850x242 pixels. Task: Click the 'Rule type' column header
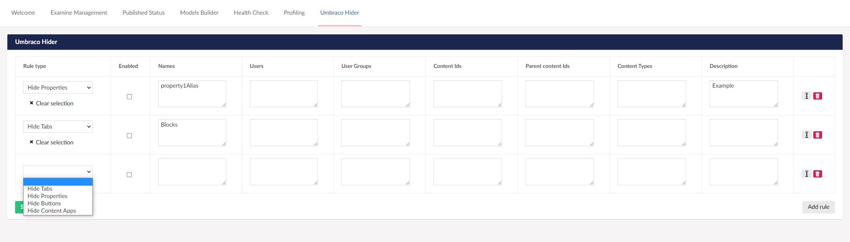(x=34, y=66)
